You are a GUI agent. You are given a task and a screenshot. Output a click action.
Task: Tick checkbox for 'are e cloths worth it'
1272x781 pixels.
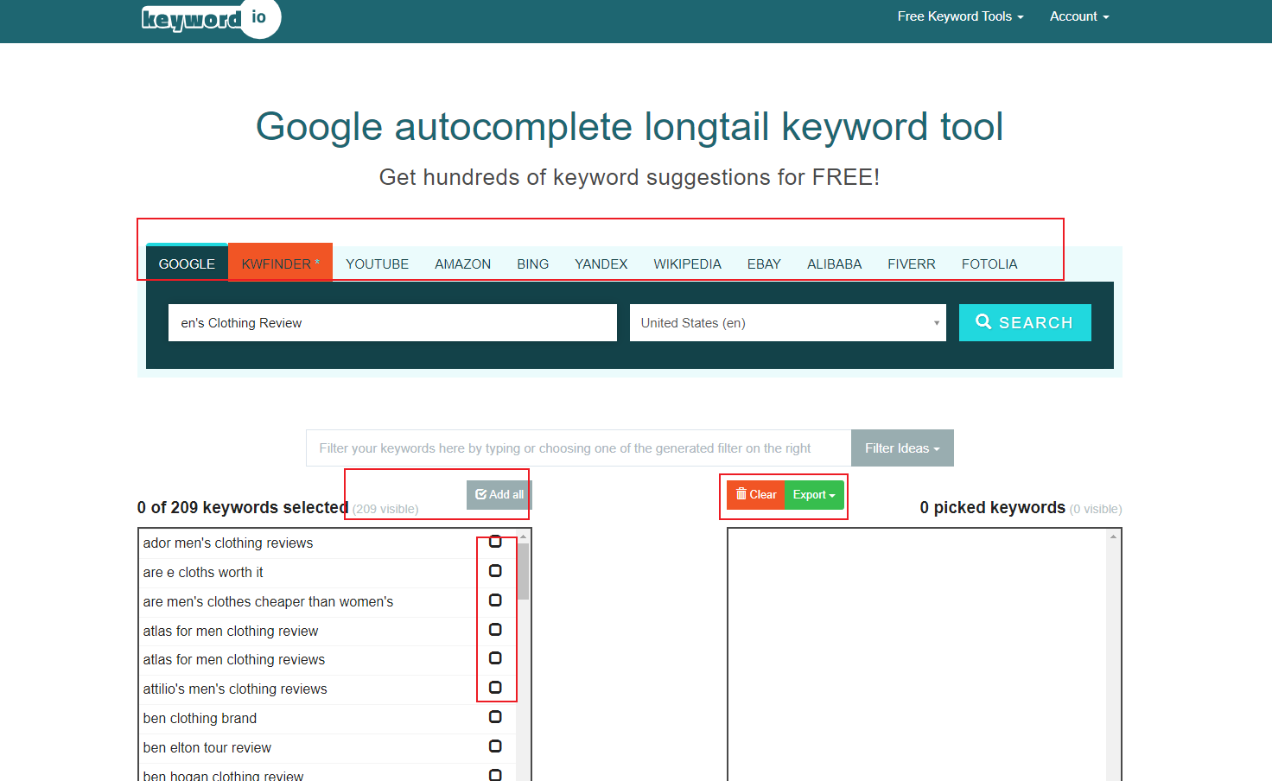pyautogui.click(x=495, y=571)
